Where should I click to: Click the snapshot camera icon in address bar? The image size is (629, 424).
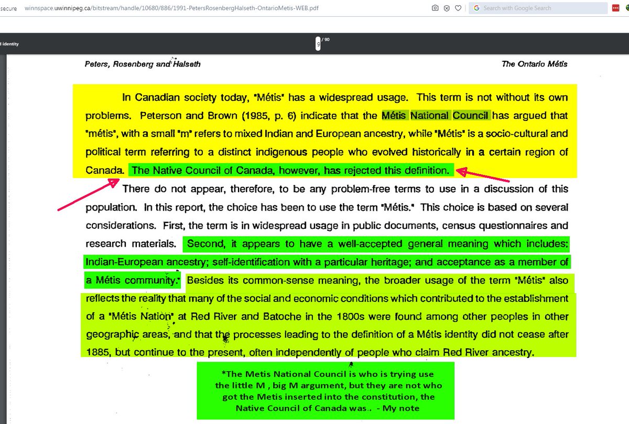pyautogui.click(x=435, y=8)
